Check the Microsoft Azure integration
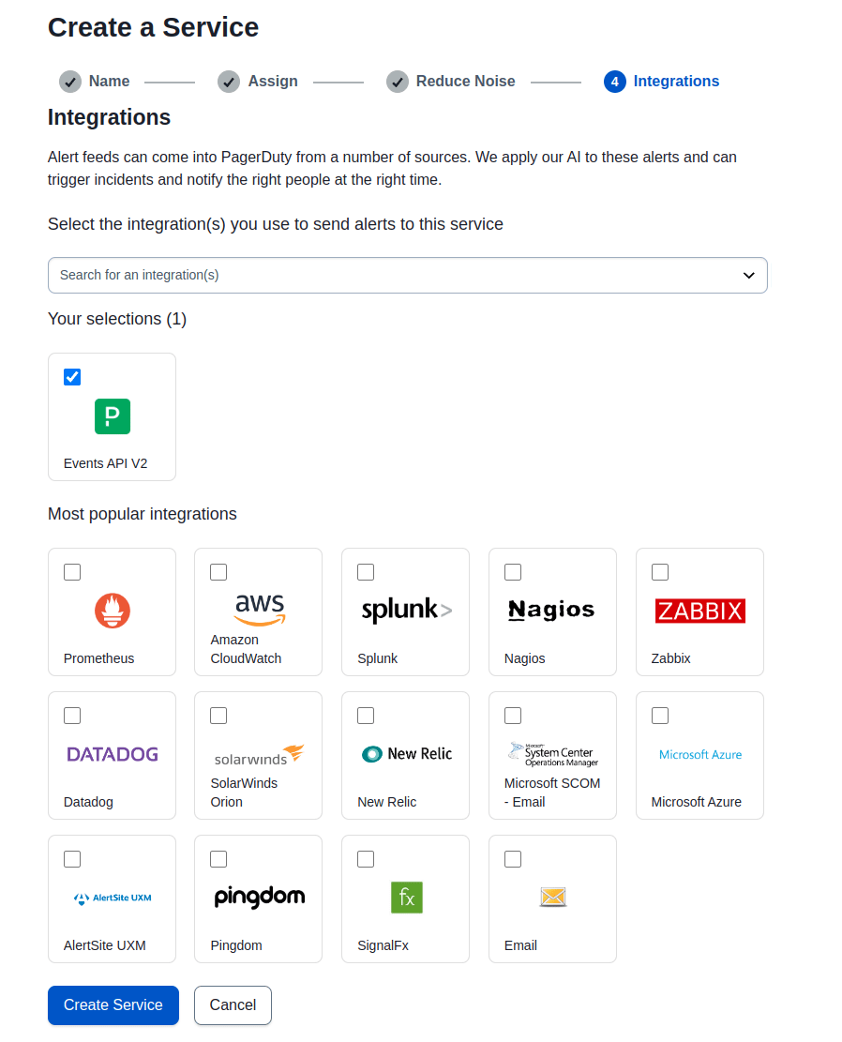 (x=660, y=715)
